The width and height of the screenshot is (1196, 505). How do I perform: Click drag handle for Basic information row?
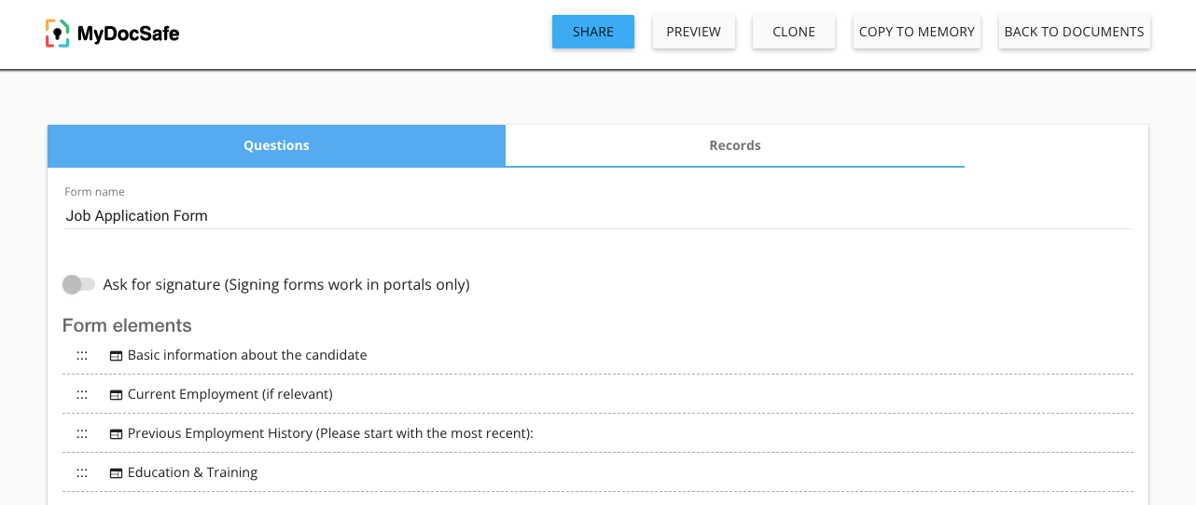pos(82,355)
